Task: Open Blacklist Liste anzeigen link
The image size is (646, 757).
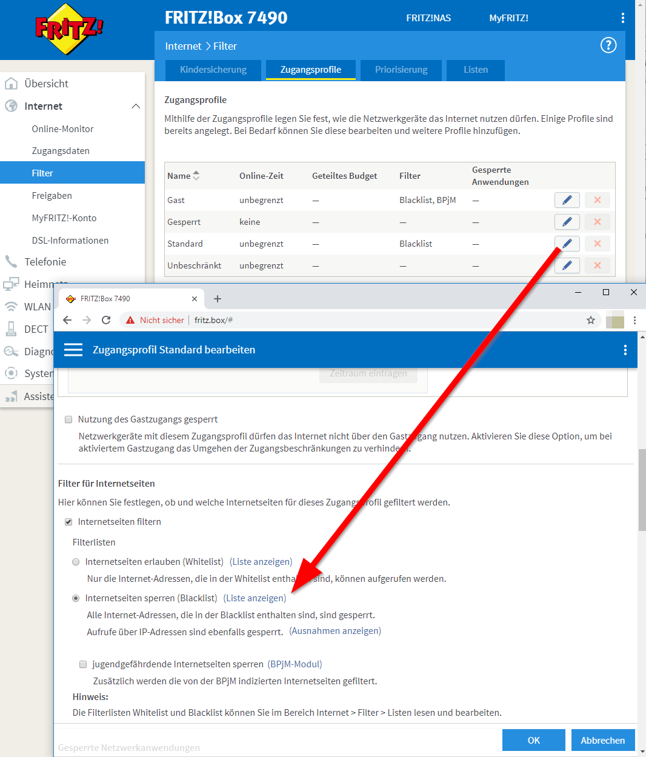Action: click(255, 598)
